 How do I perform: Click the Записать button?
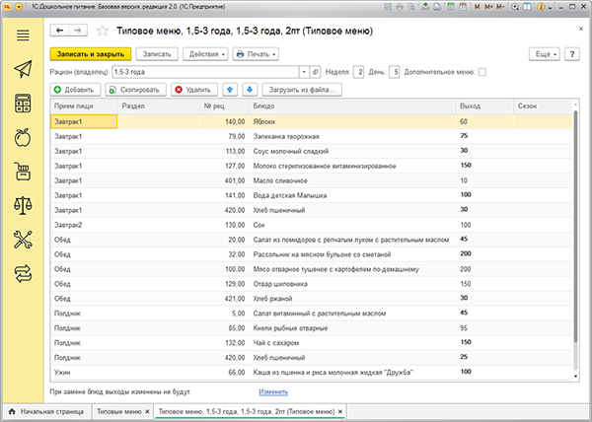pos(157,54)
